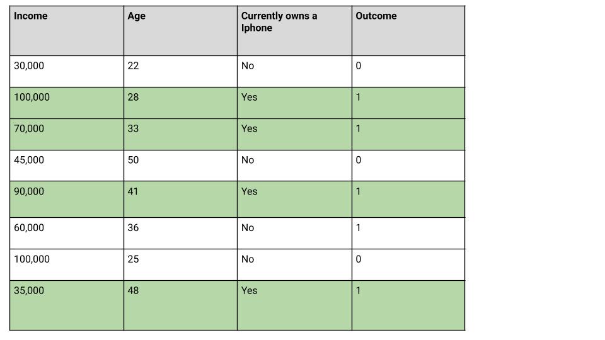Select the cell showing age 36

pyautogui.click(x=181, y=233)
